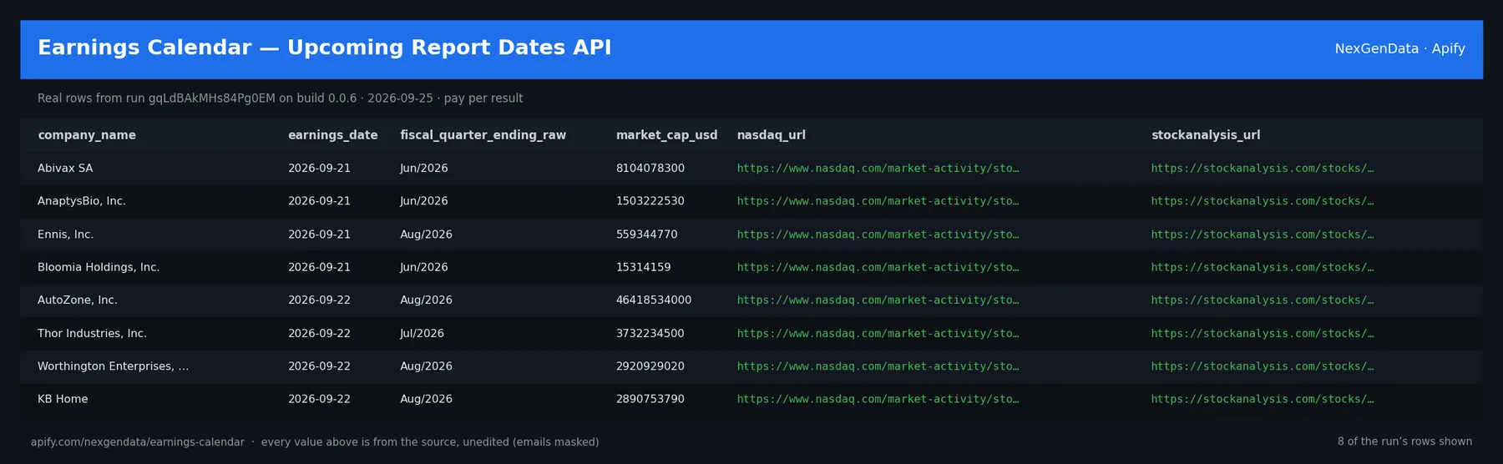The height and width of the screenshot is (464, 1503).
Task: Select the Thor Industries, Inc. company name
Action: [92, 334]
